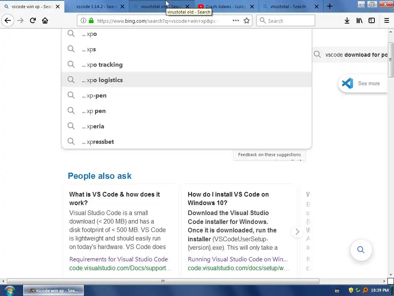Click the green secure padlock icon

click(x=91, y=21)
